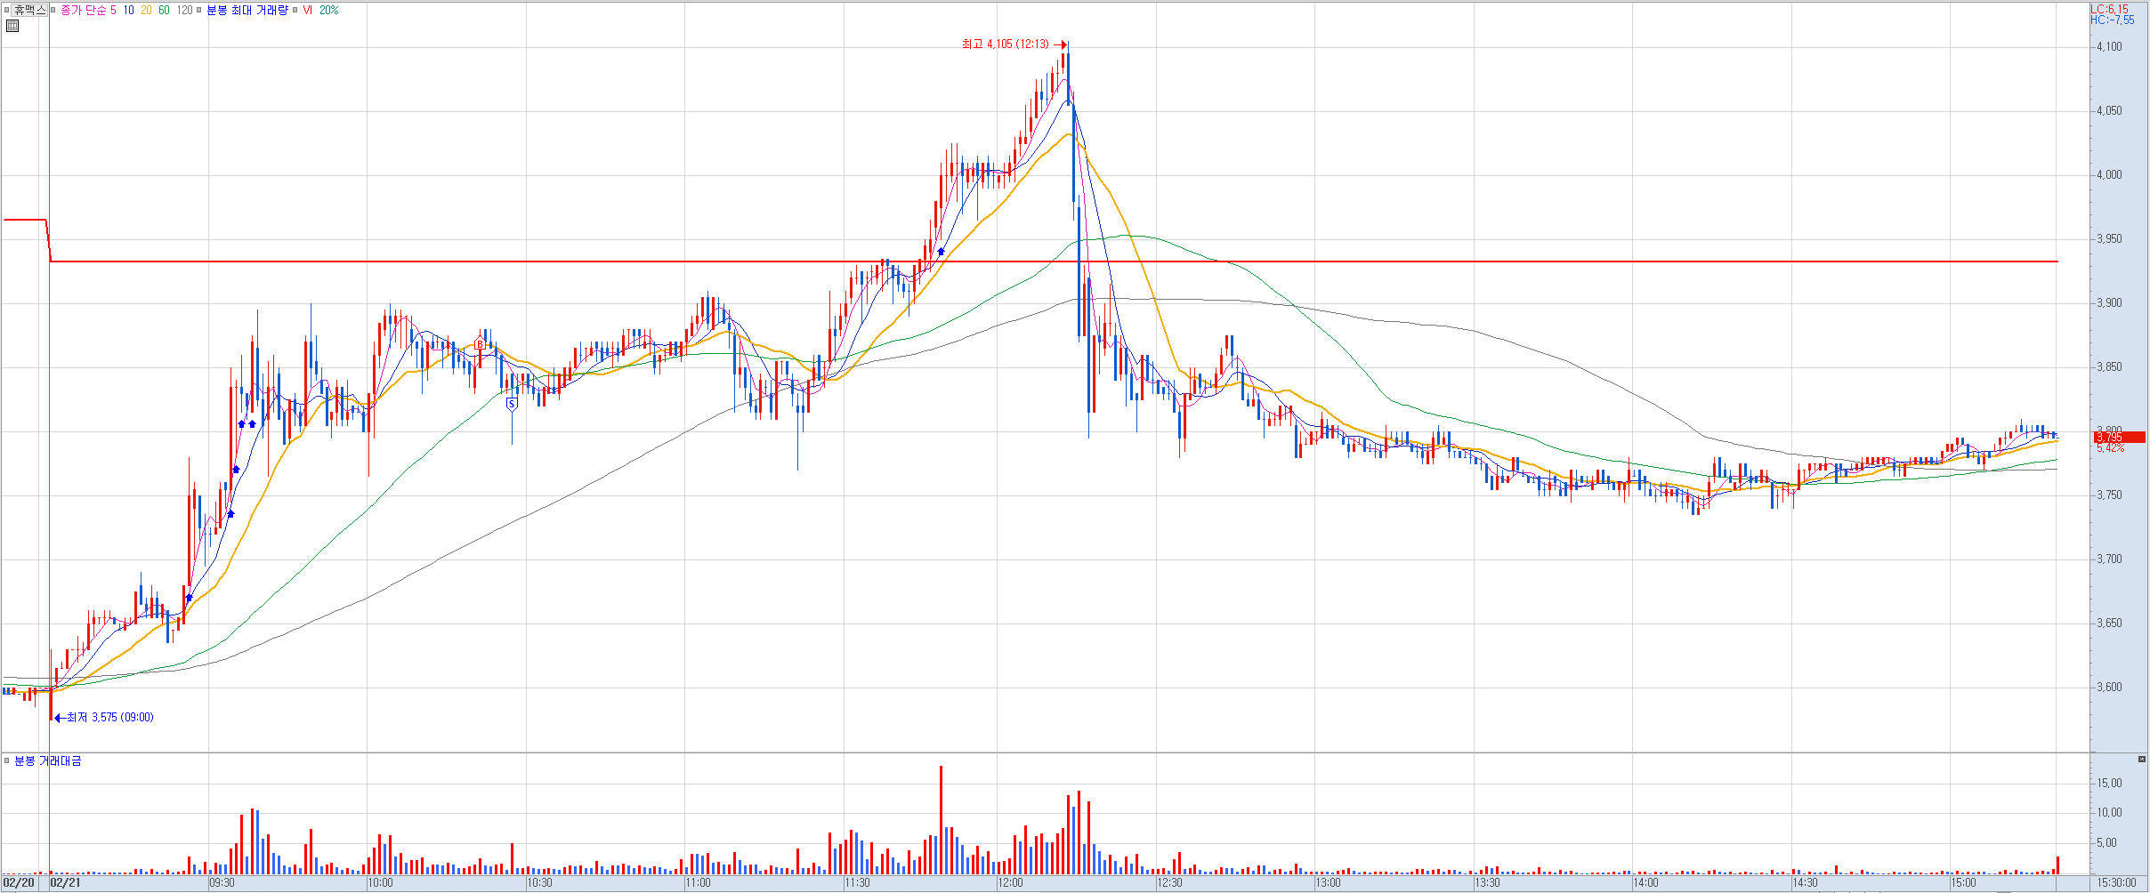
Task: Click the 분봉 거래대금 volume panel label
Action: 48,760
